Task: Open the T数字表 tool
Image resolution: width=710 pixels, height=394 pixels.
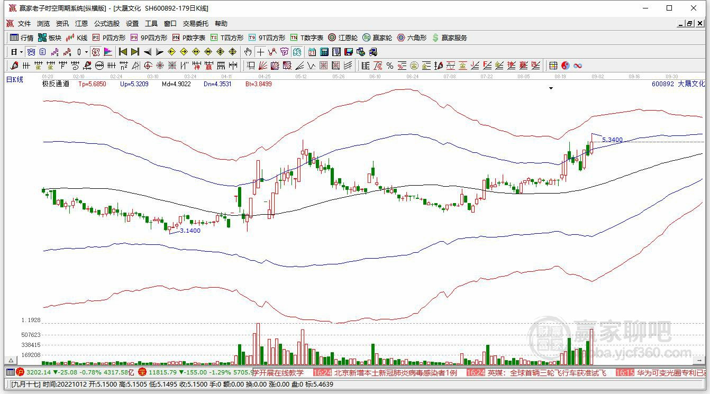Action: point(307,38)
